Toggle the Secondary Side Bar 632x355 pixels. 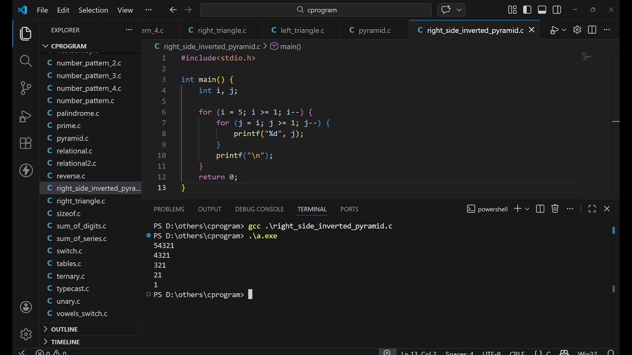[x=556, y=10]
